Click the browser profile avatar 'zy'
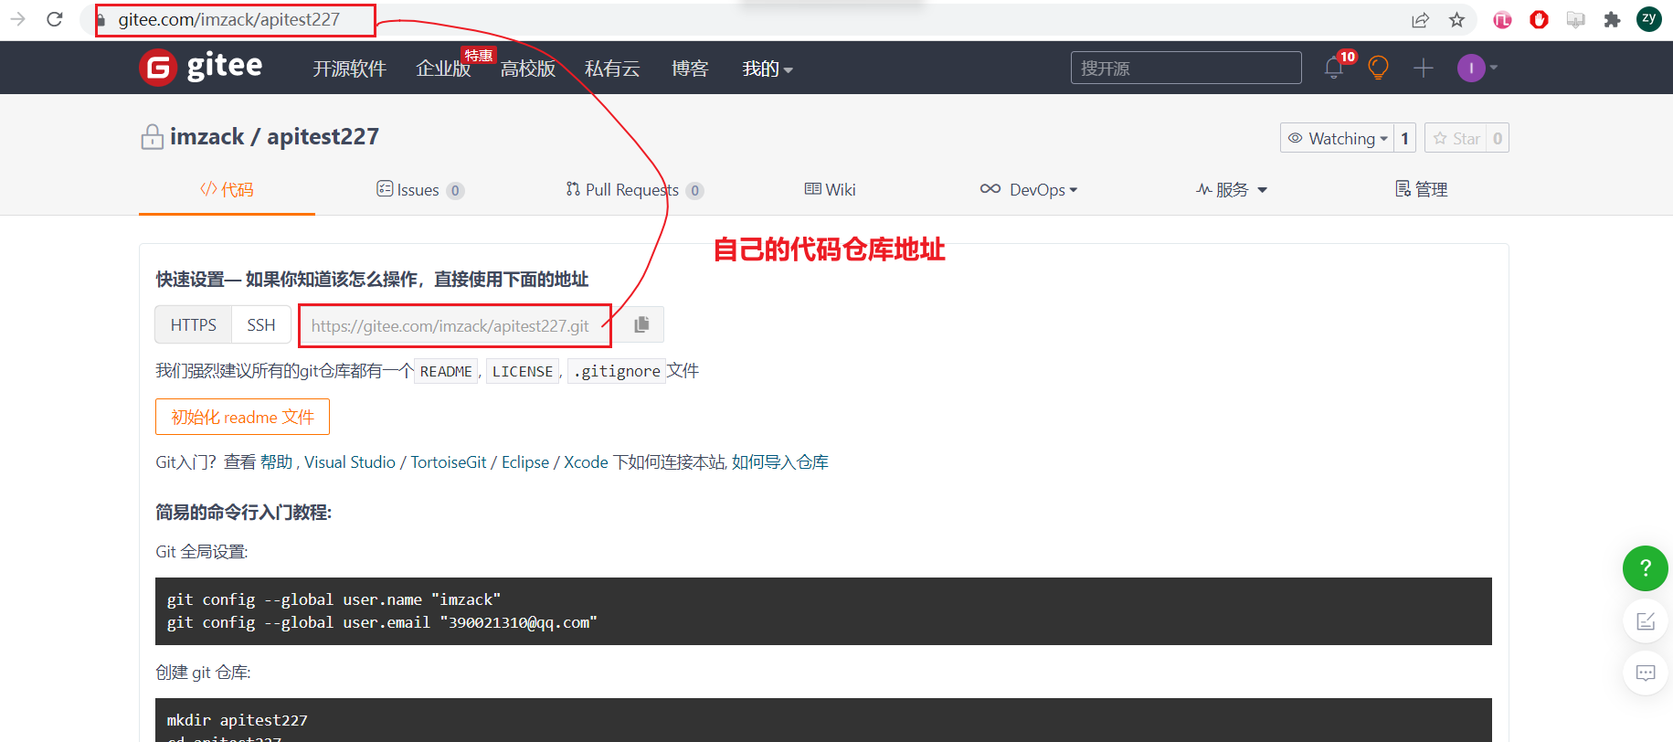Viewport: 1673px width, 742px height. coord(1648,19)
